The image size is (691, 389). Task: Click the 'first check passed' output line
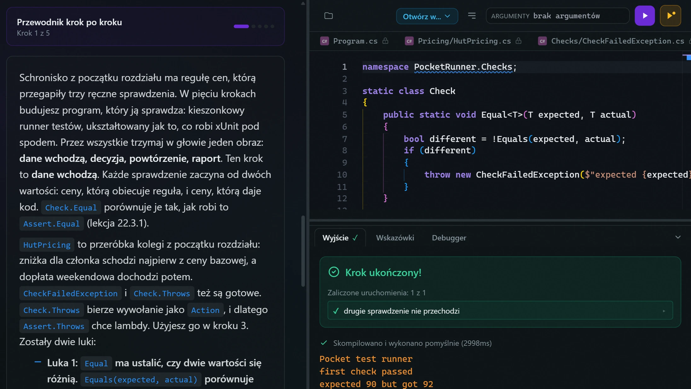pos(366,371)
